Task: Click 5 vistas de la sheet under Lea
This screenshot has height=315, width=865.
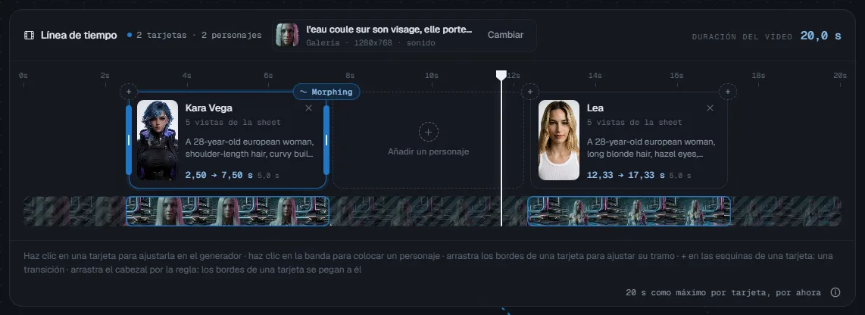Action: click(x=635, y=123)
